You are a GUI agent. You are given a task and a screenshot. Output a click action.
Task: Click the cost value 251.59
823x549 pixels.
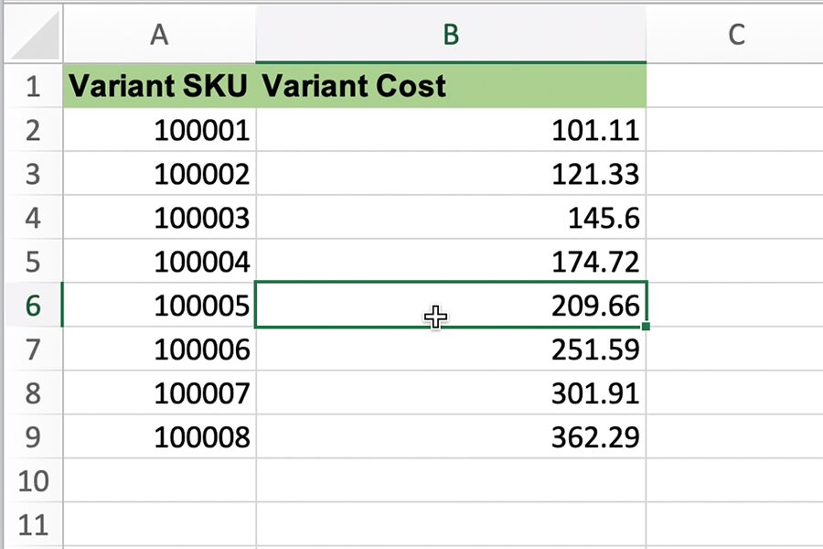pyautogui.click(x=595, y=350)
